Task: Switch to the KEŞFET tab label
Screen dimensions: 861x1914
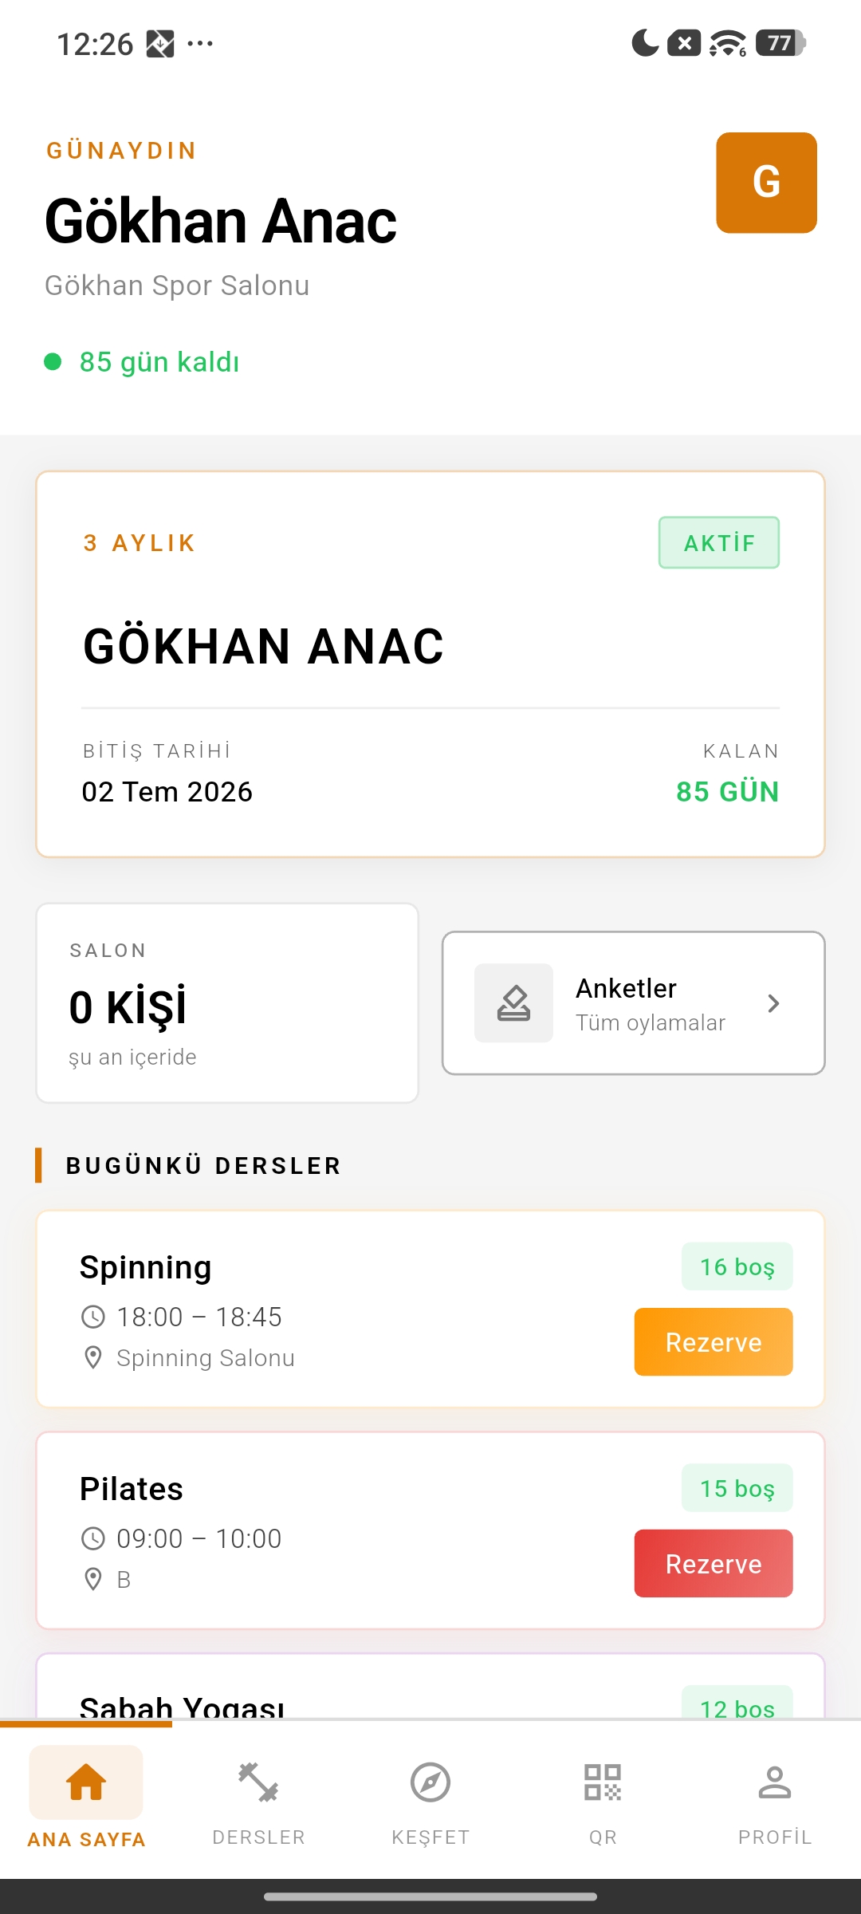Action: click(x=431, y=1837)
